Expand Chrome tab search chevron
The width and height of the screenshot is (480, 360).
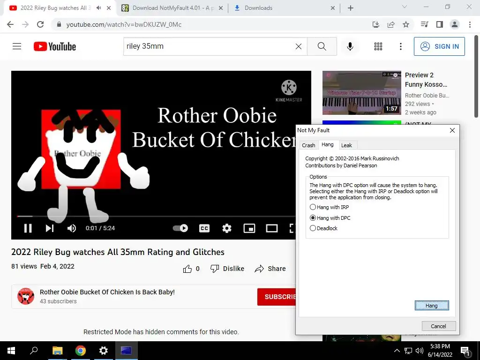pos(405,7)
